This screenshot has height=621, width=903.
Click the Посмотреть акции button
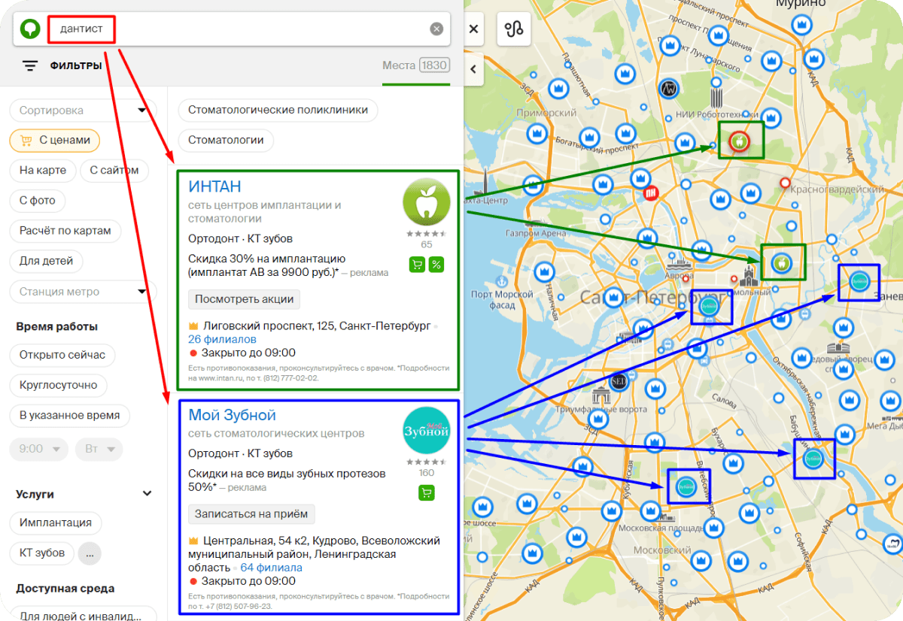(245, 298)
